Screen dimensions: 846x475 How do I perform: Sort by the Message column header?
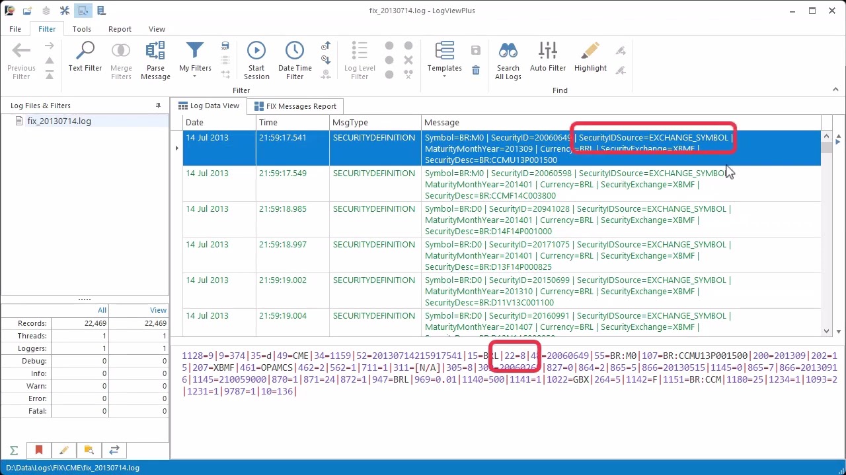point(621,122)
